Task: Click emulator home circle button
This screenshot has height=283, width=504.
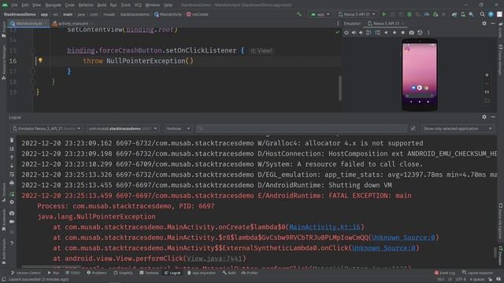Action: (x=395, y=33)
